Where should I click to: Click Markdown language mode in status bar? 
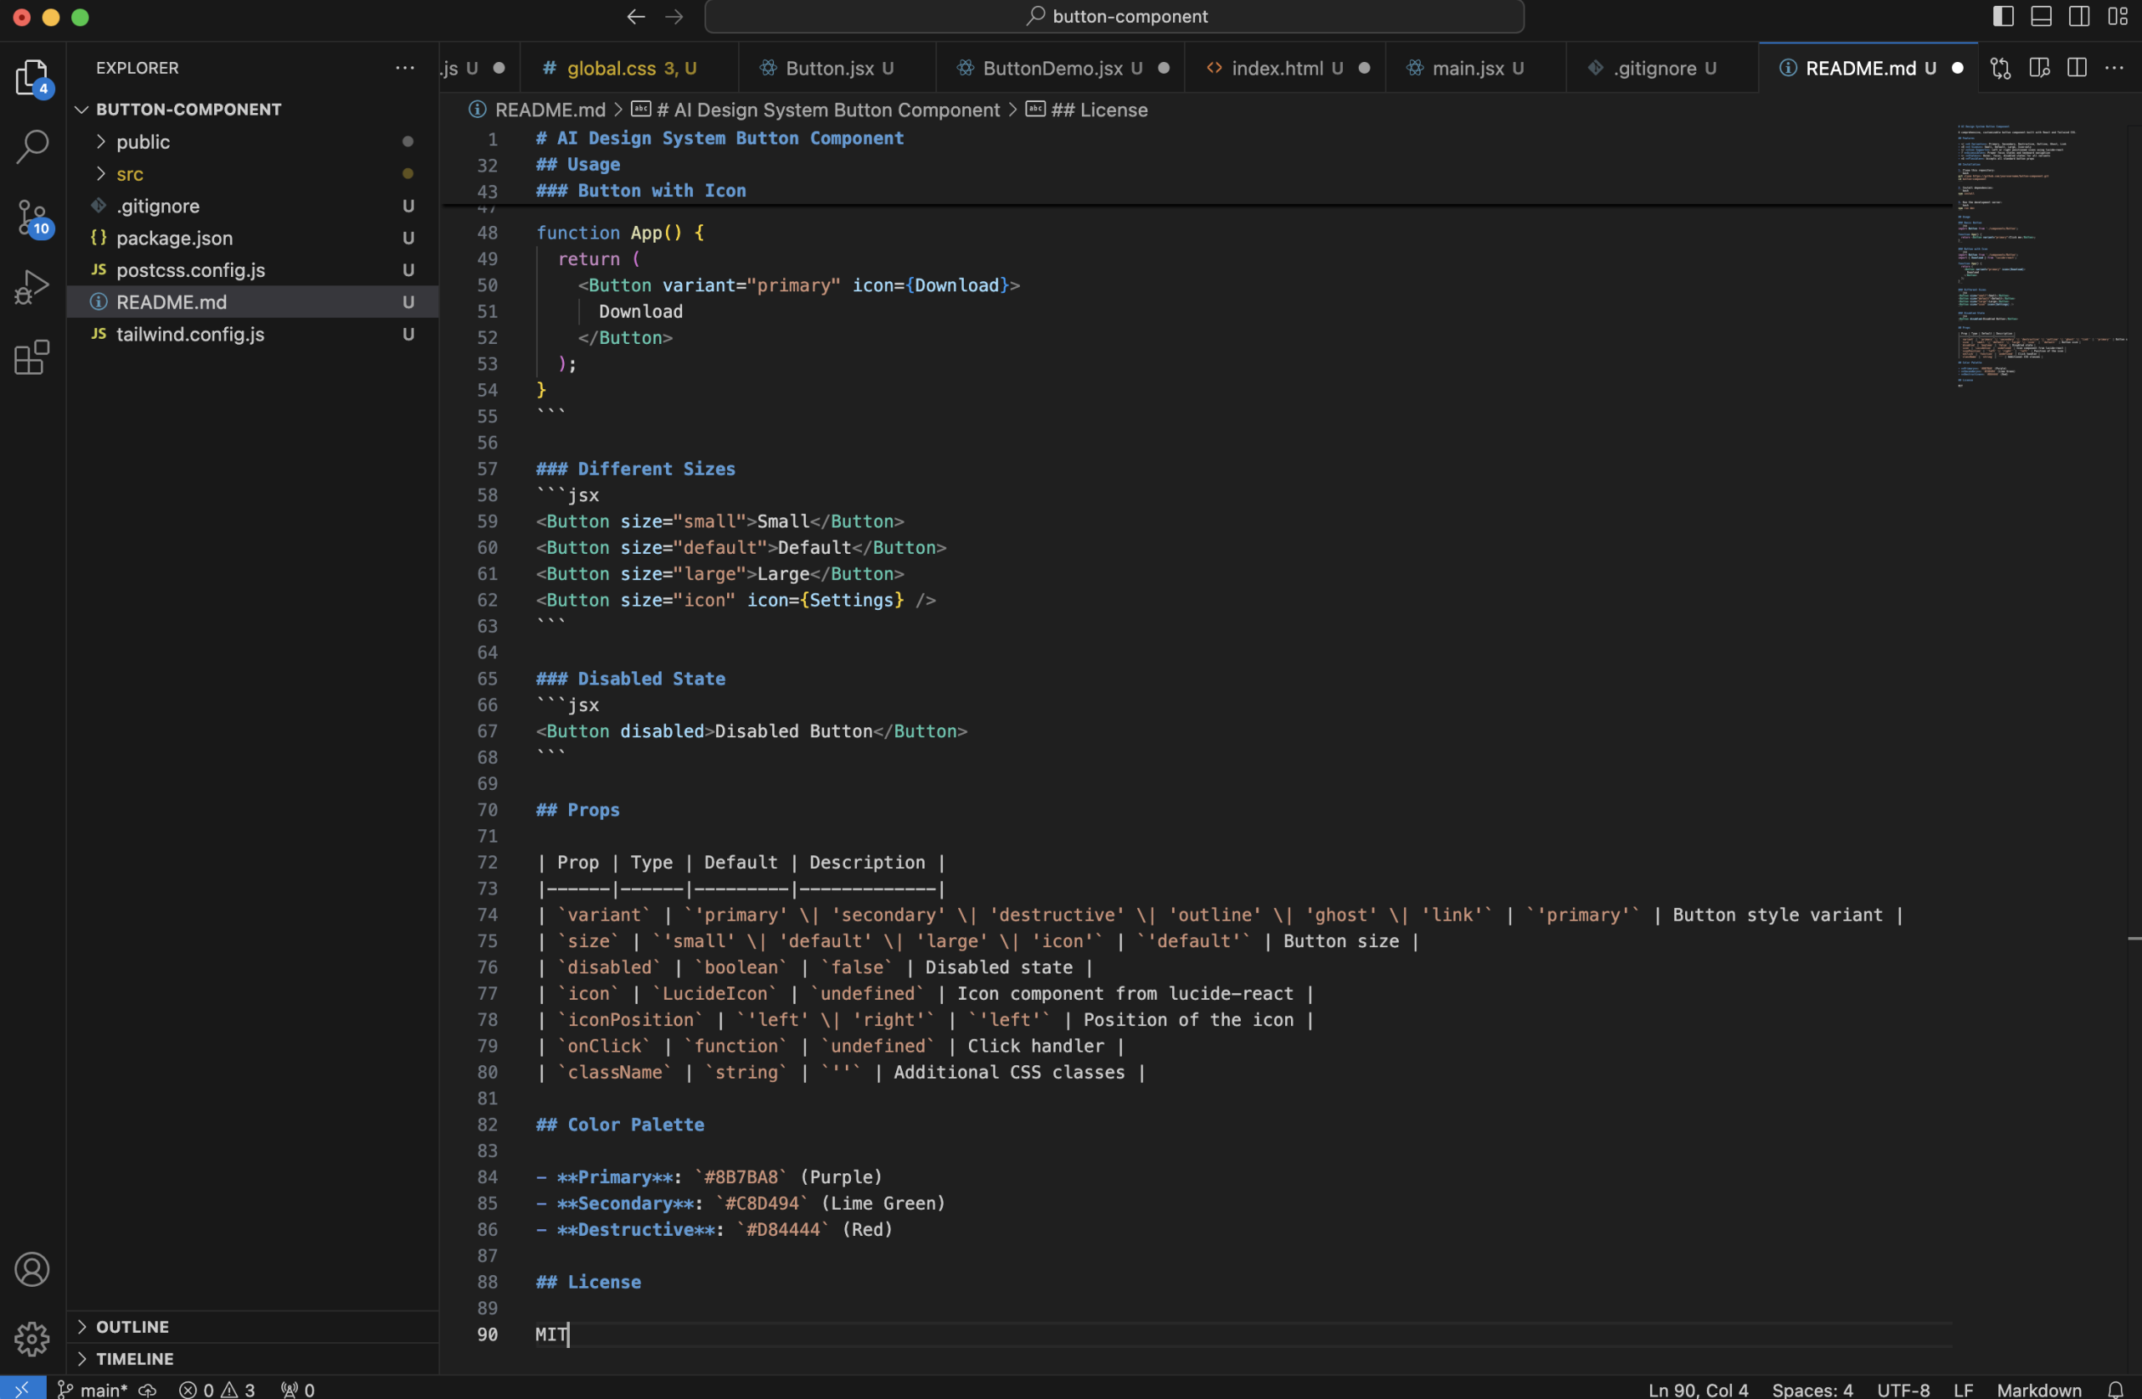tap(2038, 1389)
